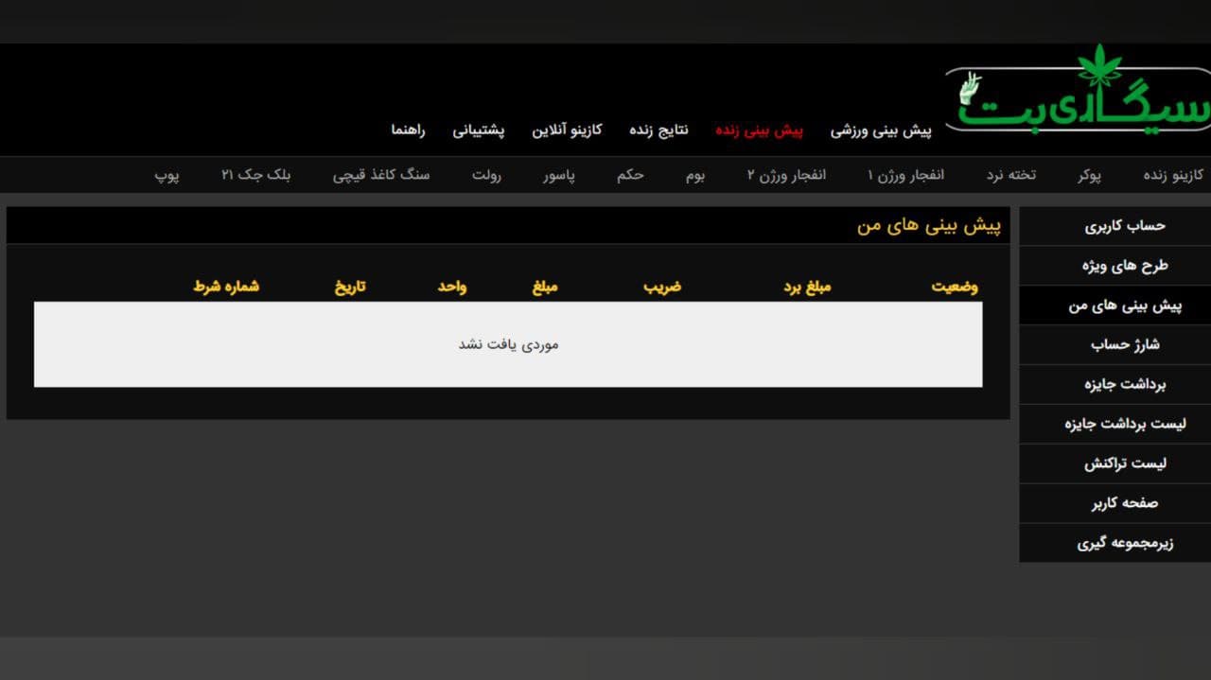Open حساب کاربری in sidebar

tap(1125, 226)
